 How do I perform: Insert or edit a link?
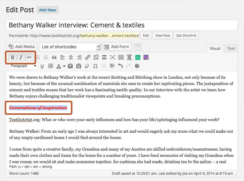coord(88,57)
